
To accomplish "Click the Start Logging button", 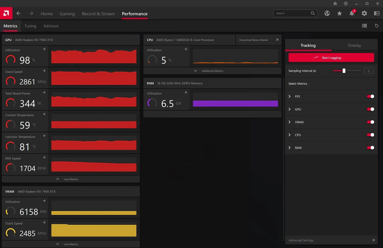I will point(331,57).
